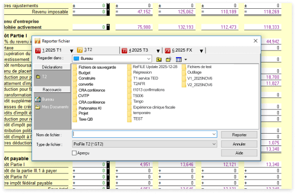Select the T5006 folder
Image resolution: width=296 pixels, height=194 pixels.
pos(136,96)
